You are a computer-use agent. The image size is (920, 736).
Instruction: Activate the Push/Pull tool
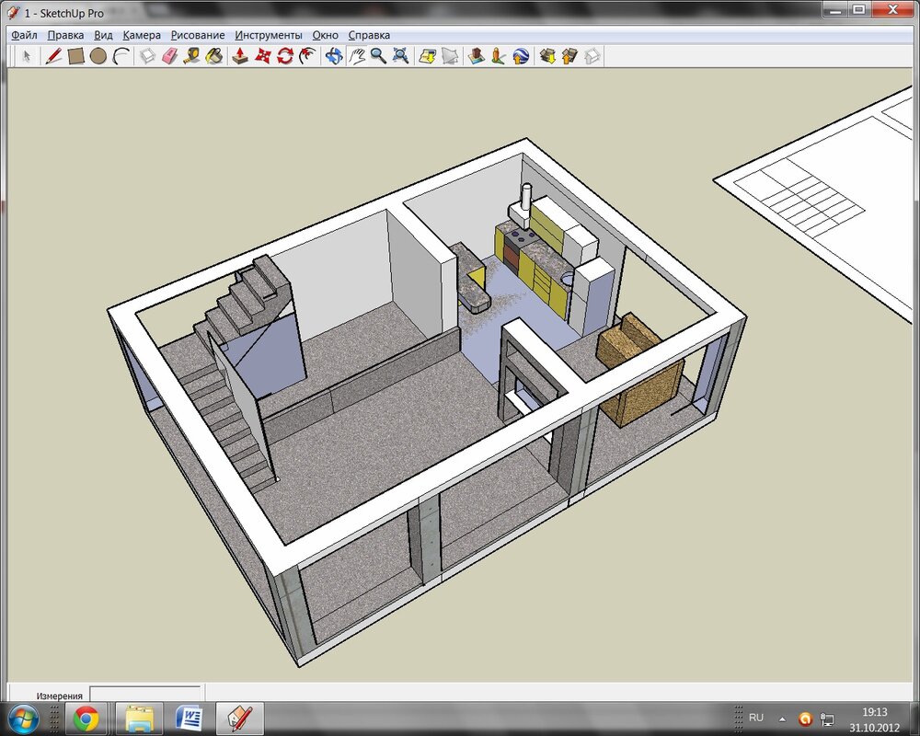click(x=240, y=56)
